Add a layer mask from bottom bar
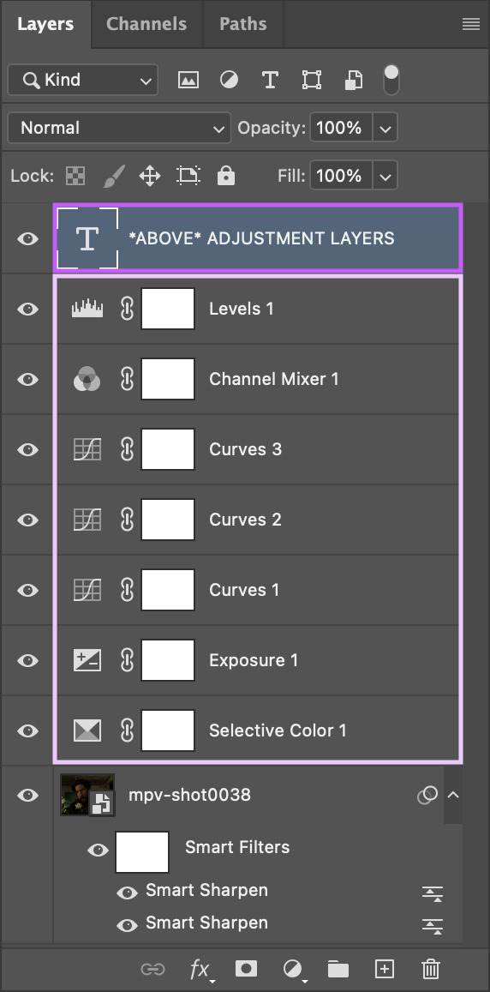Screen dimensions: 490x992 (246, 969)
